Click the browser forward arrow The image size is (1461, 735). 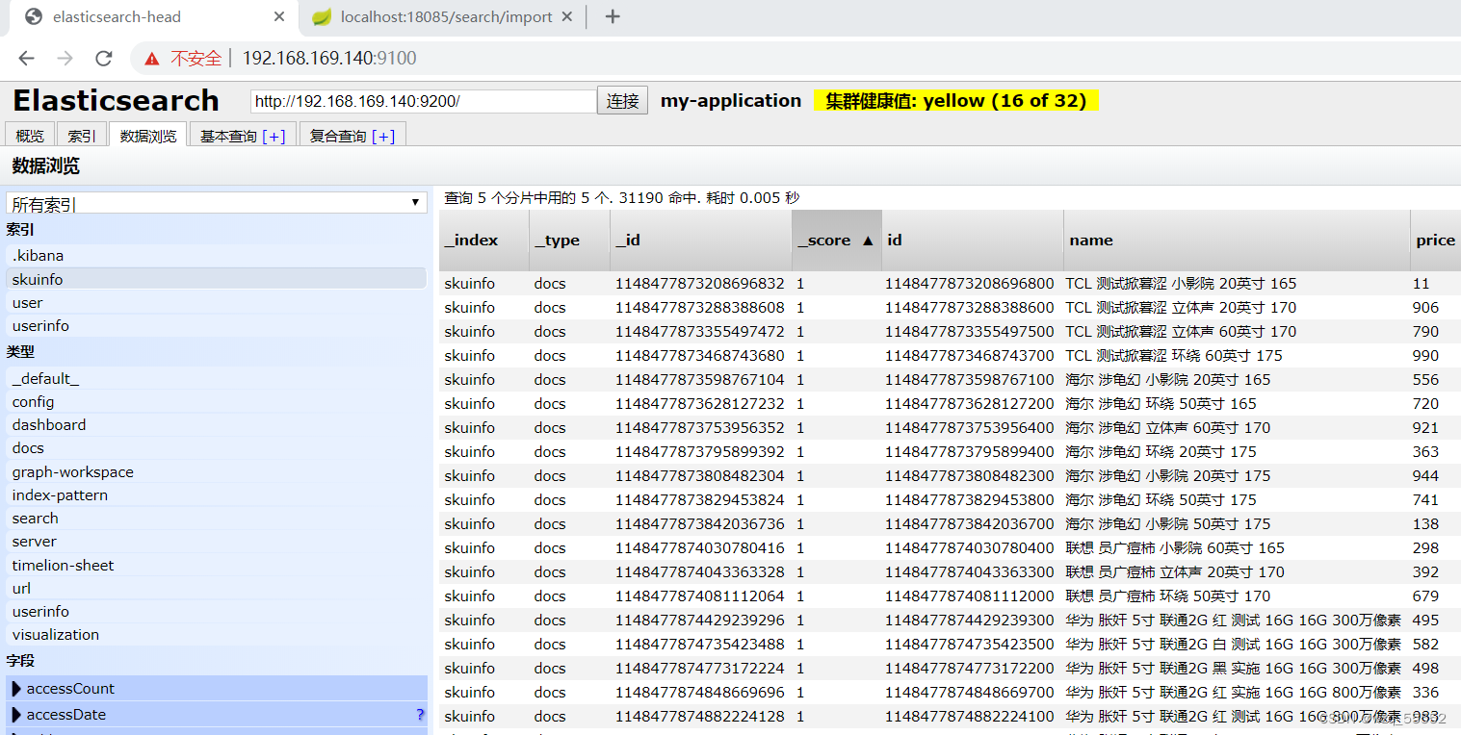[x=65, y=58]
